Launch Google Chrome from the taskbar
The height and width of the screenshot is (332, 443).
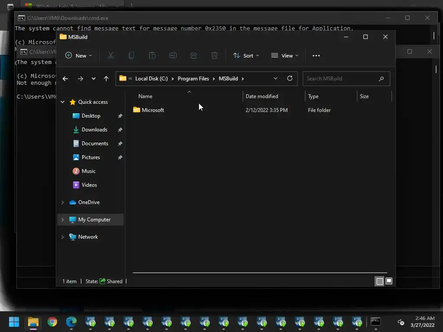pyautogui.click(x=52, y=322)
